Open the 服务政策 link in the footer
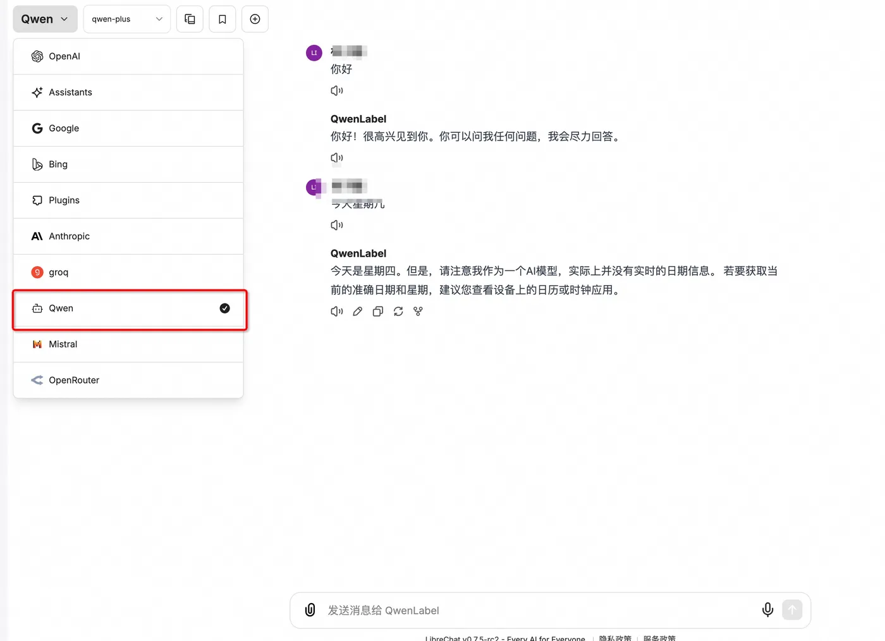 click(x=659, y=638)
